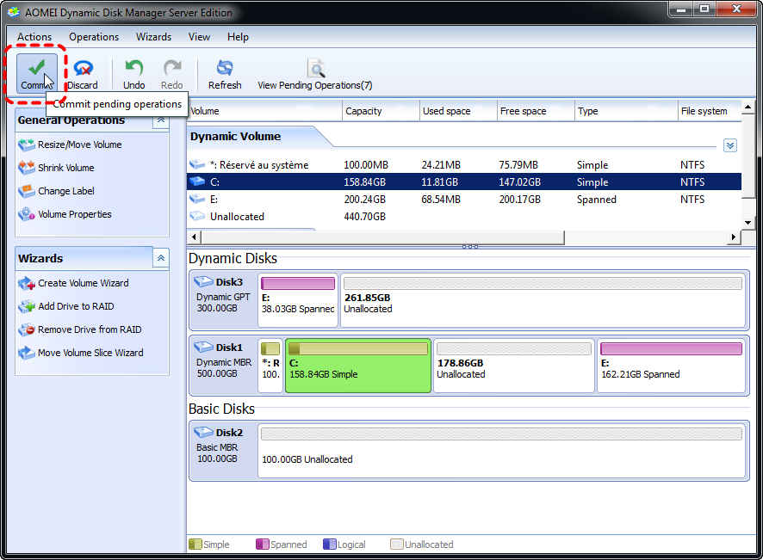Click the volume list horizontal scrollbar right arrow
Screen dimensions: 763x560
735,237
